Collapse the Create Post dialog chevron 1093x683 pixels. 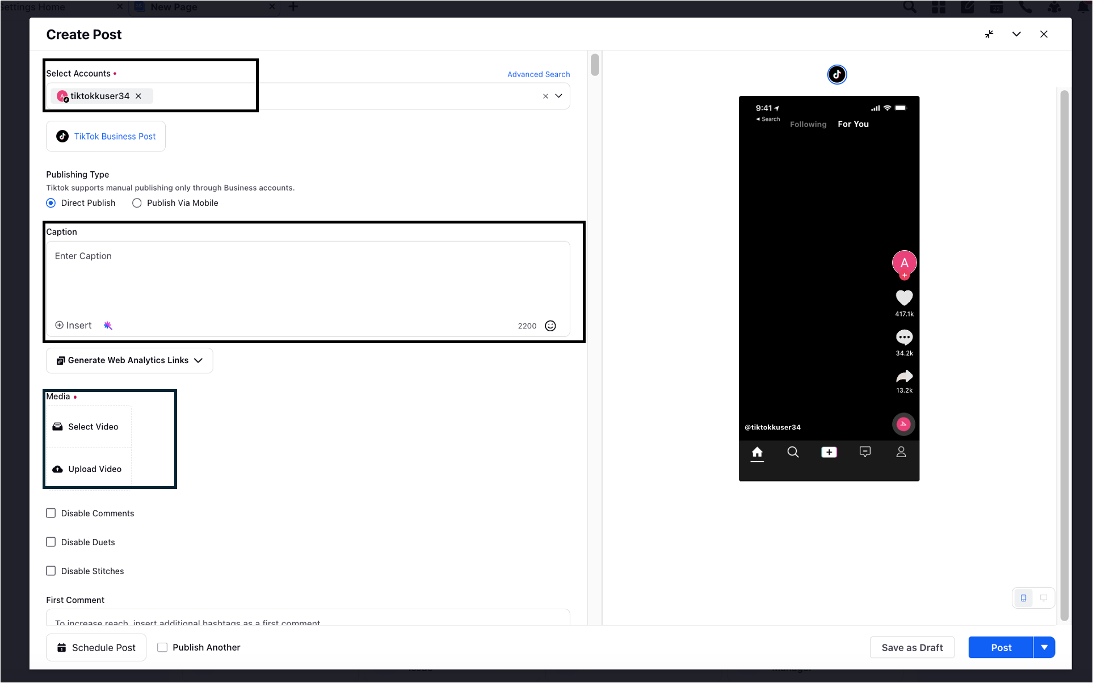(1016, 34)
